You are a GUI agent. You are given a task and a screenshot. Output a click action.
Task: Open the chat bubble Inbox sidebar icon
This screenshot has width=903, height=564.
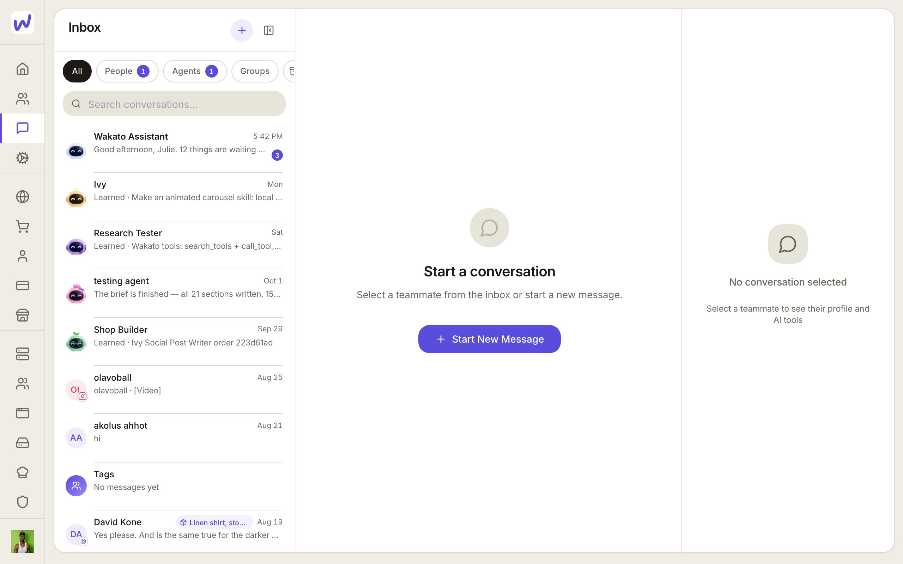[x=22, y=128]
